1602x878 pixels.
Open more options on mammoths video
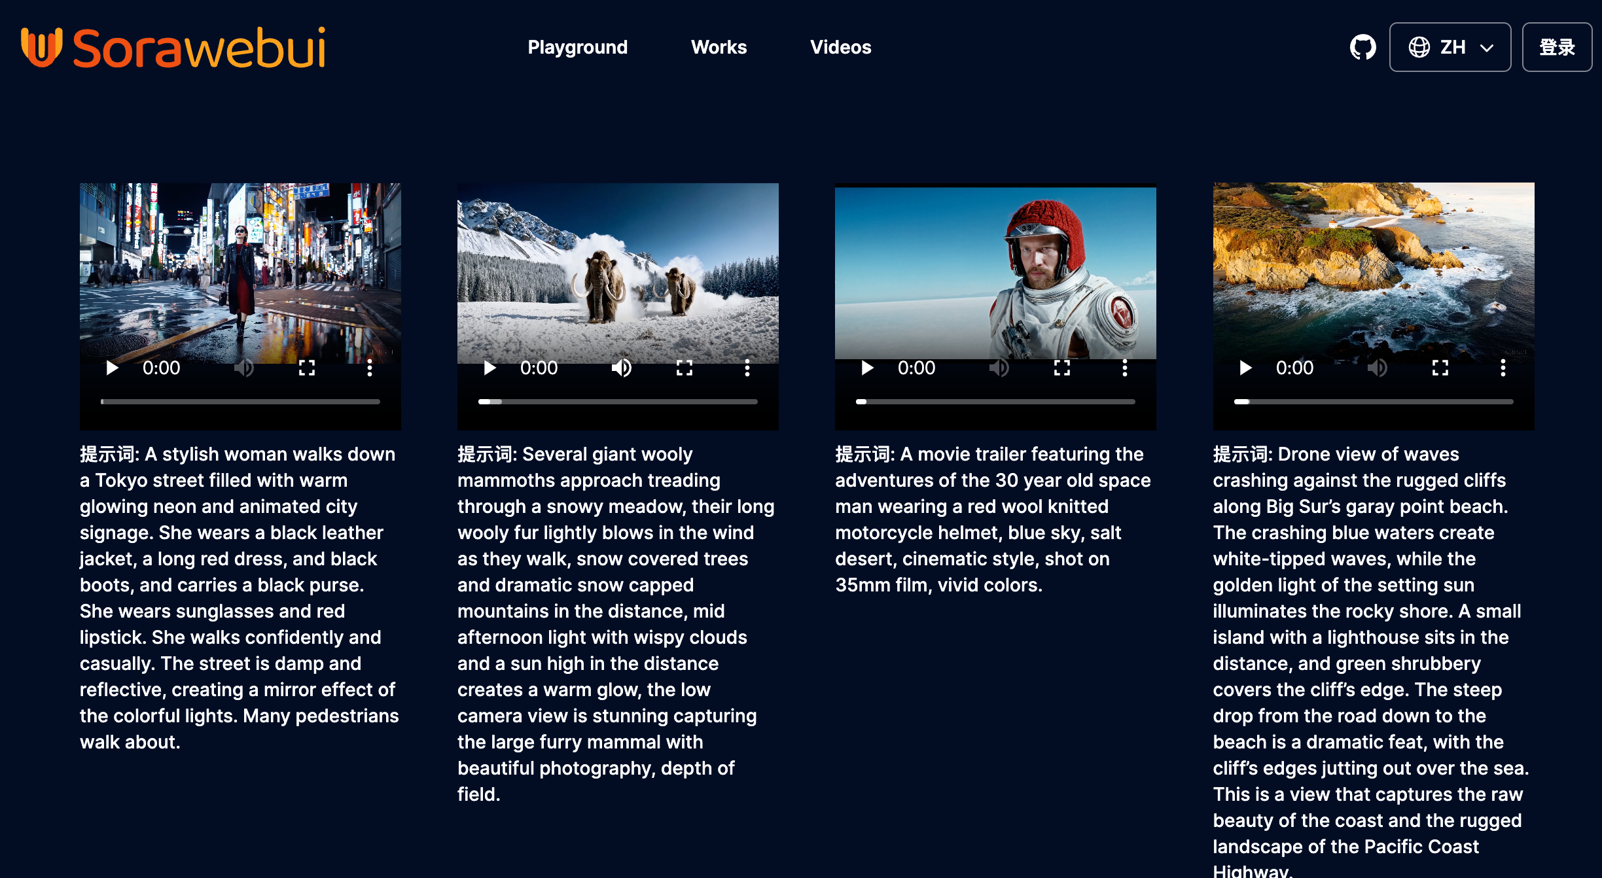coord(747,368)
